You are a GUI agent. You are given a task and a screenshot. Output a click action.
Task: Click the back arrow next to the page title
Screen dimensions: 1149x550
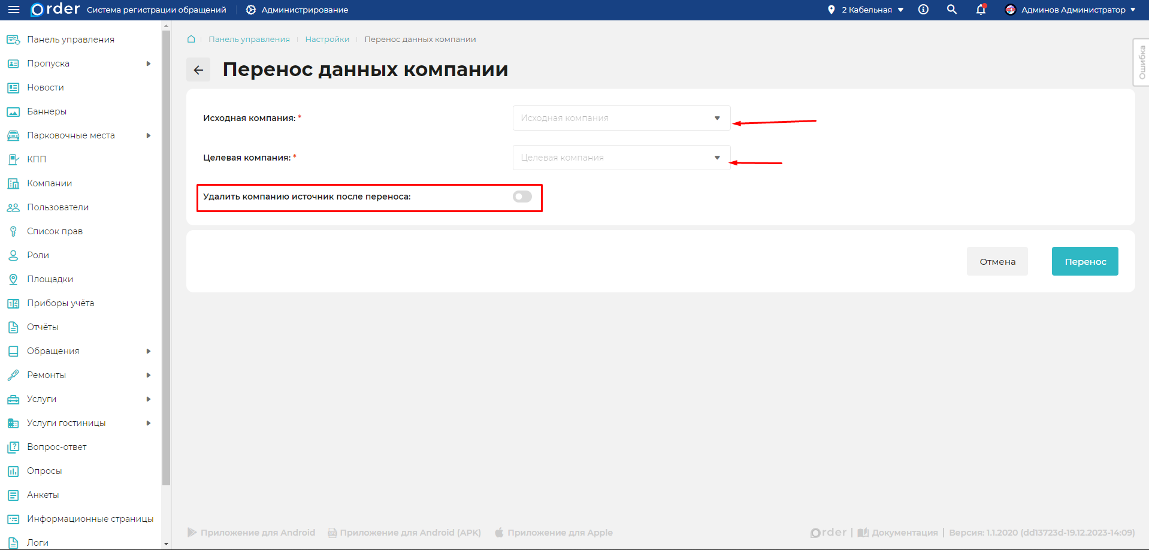[x=198, y=69]
